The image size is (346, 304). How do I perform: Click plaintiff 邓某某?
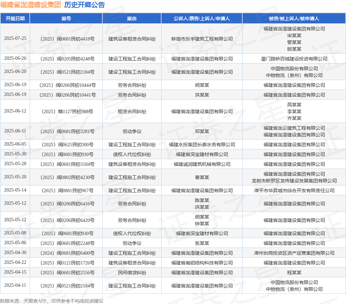tap(202, 131)
